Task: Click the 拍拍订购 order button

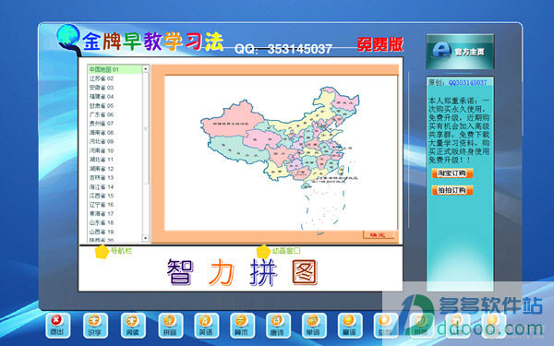Action: (452, 190)
